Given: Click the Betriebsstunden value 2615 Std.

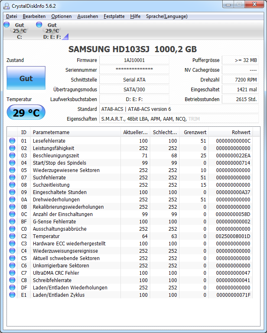Looking at the screenshot, I should (240, 99).
